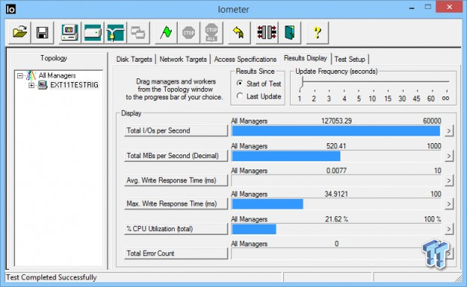Open a test configuration file
The width and height of the screenshot is (467, 287).
click(x=20, y=32)
